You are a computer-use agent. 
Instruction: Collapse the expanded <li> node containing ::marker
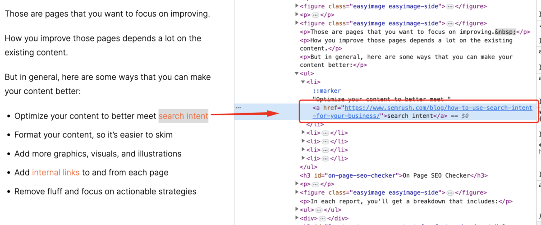[303, 82]
